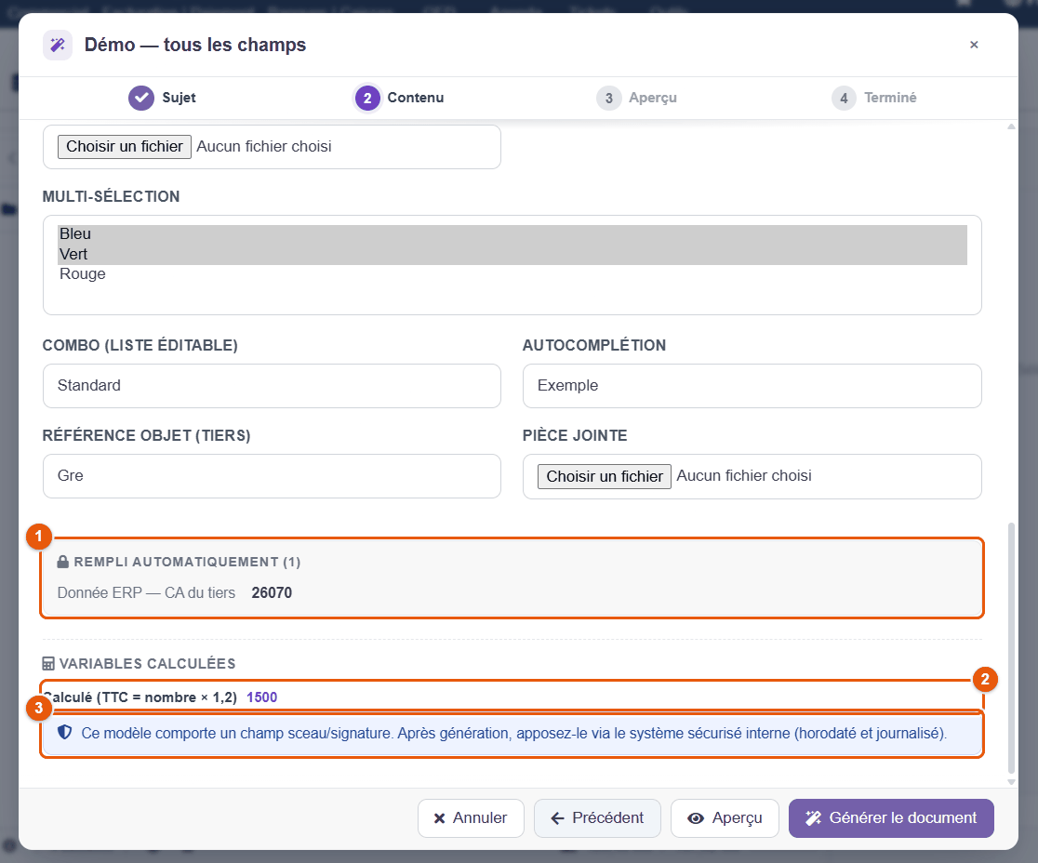
Task: Preview the document with the Aperçu button
Action: [725, 818]
